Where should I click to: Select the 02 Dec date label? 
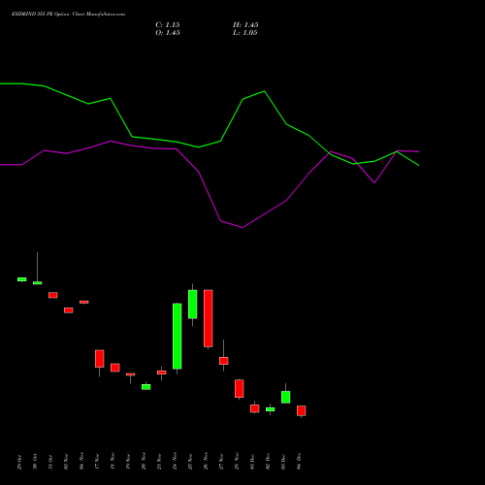point(268,462)
